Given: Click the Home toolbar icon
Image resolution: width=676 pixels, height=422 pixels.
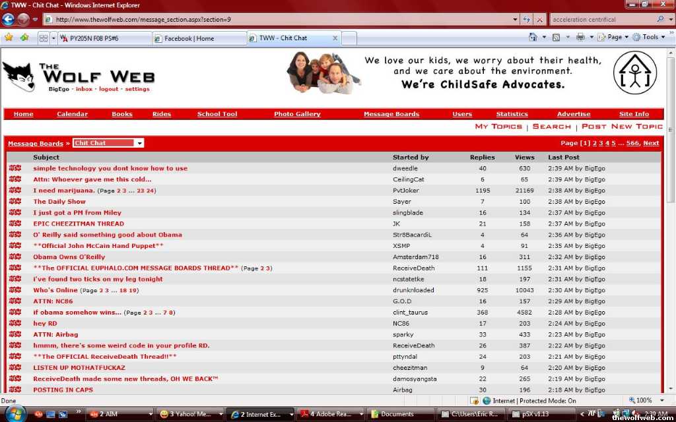Looking at the screenshot, I should pyautogui.click(x=533, y=38).
